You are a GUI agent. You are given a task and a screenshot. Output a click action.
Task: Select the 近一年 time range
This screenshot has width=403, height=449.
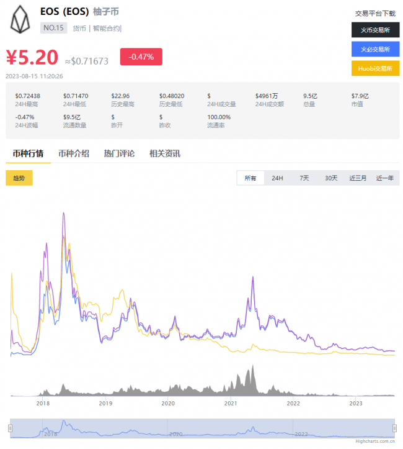(x=384, y=178)
